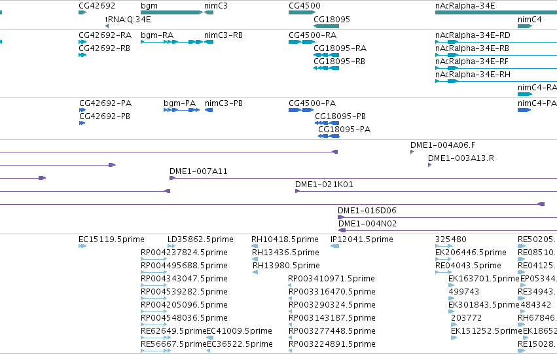Click the tRNA:Q:34E feature label
The image size is (557, 354).
(128, 19)
